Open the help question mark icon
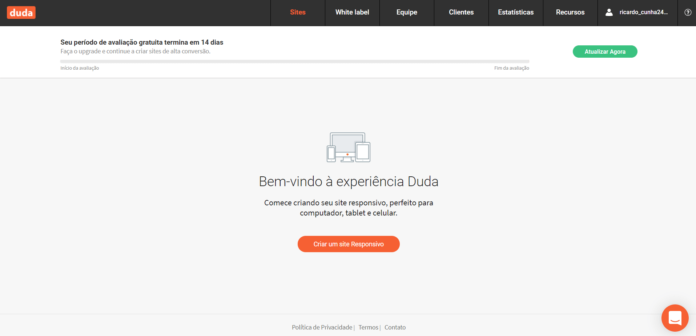The width and height of the screenshot is (696, 336). point(688,12)
